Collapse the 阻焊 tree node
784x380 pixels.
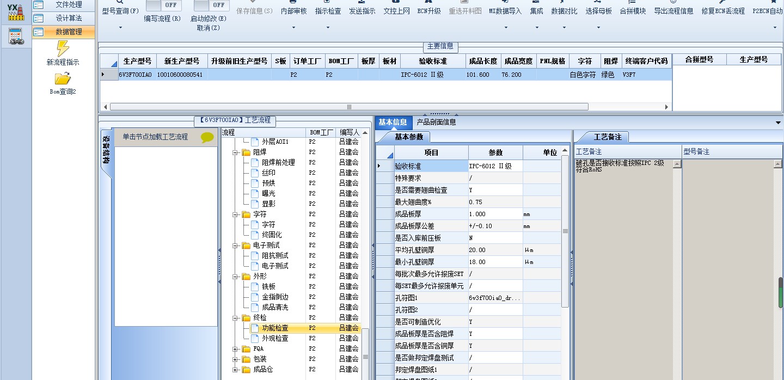[236, 152]
